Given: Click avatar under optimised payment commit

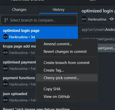Looking at the screenshot, I should (6, 68).
